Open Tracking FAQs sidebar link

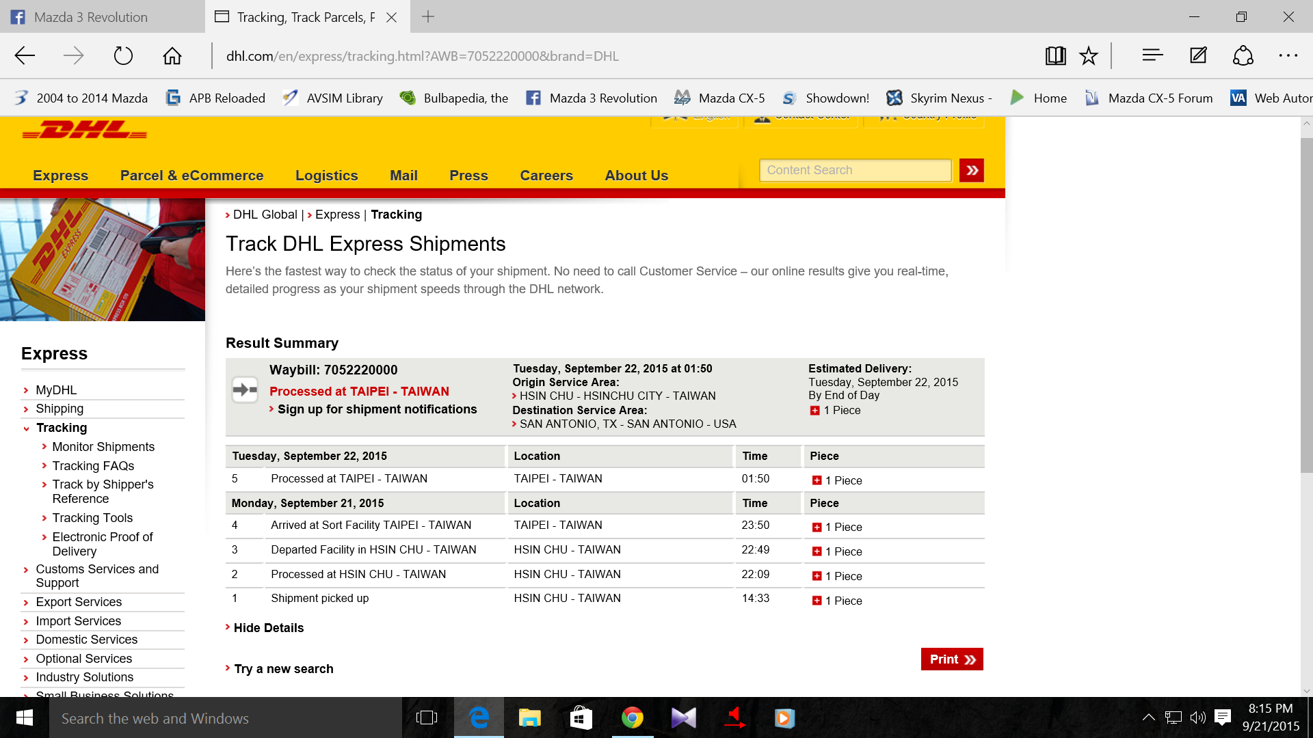click(x=93, y=466)
